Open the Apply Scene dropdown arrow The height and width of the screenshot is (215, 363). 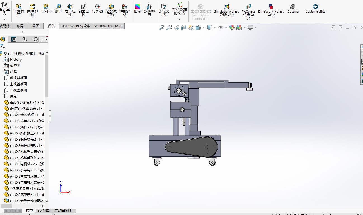[x=244, y=27]
